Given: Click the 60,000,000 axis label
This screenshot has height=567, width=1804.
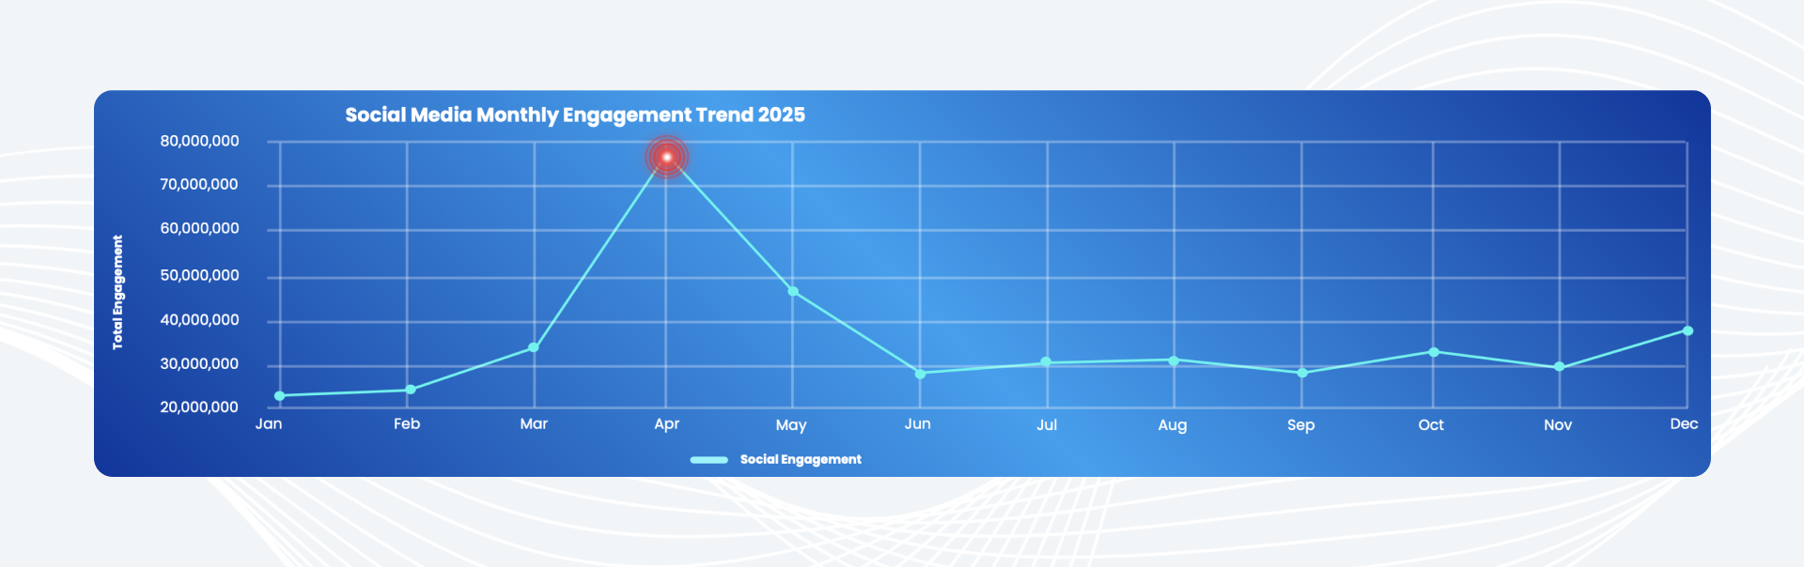Looking at the screenshot, I should 199,228.
